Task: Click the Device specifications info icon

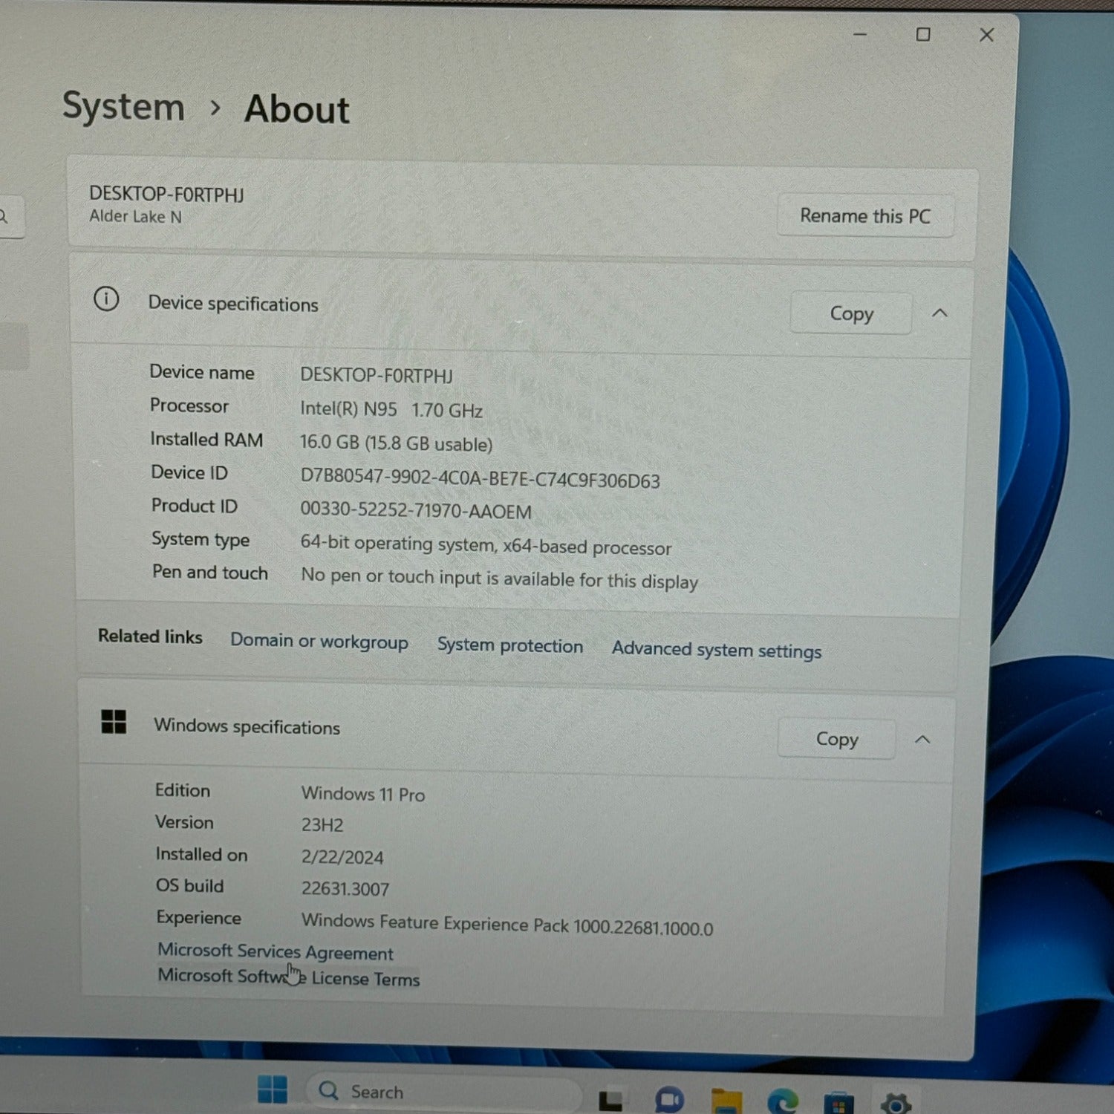Action: tap(106, 299)
